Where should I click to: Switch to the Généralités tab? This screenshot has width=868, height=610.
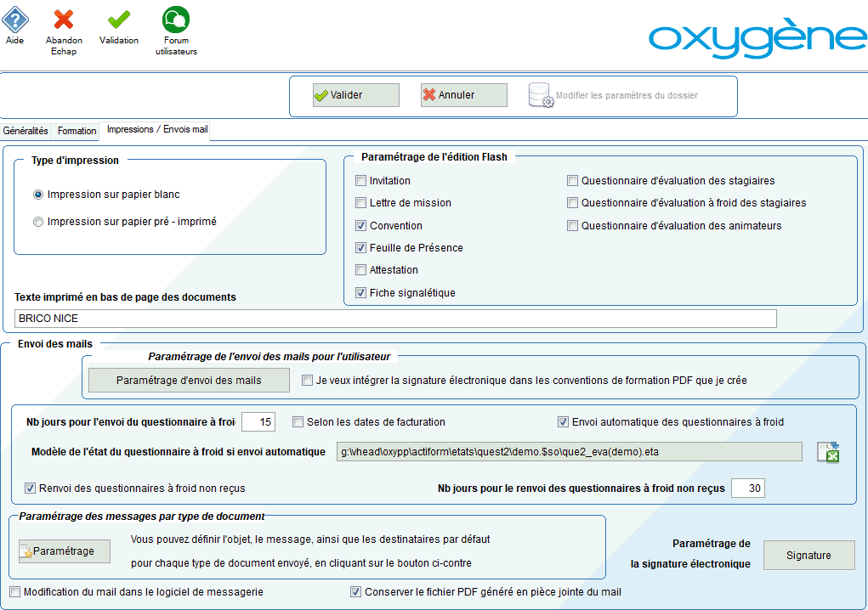point(26,131)
